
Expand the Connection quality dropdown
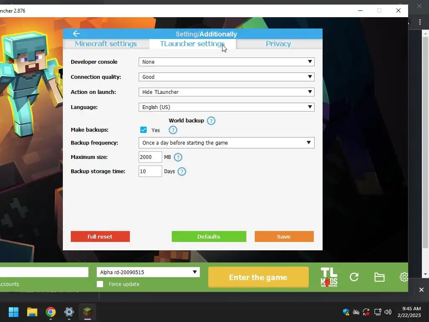pyautogui.click(x=227, y=77)
